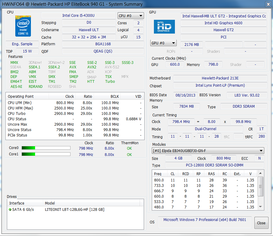The width and height of the screenshot is (273, 236).
Task: Click the cache 32 + 32 + 256 + 3M field
Action: pos(89,37)
